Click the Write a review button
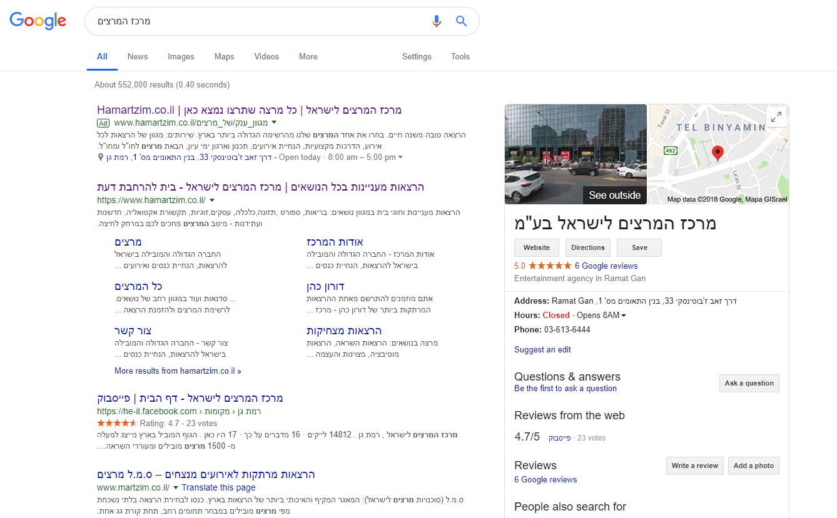The image size is (837, 518). (694, 466)
